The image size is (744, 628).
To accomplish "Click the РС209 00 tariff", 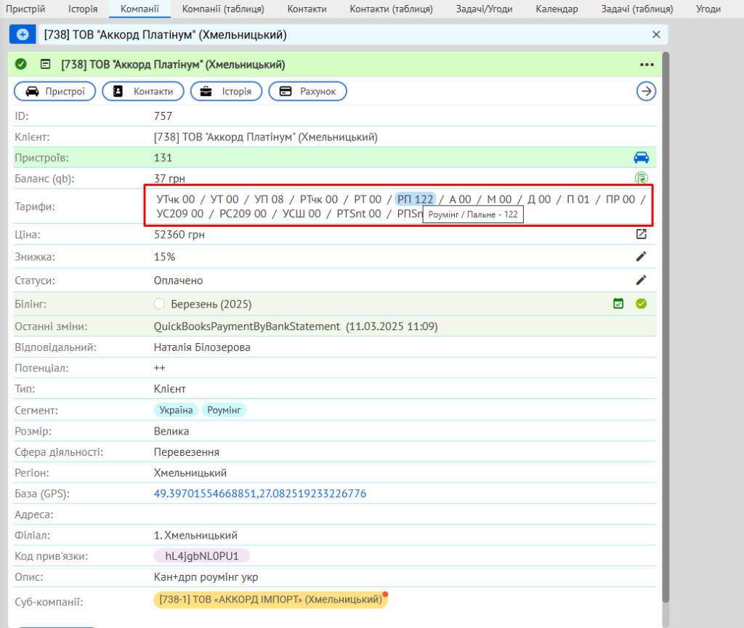I will [x=243, y=214].
